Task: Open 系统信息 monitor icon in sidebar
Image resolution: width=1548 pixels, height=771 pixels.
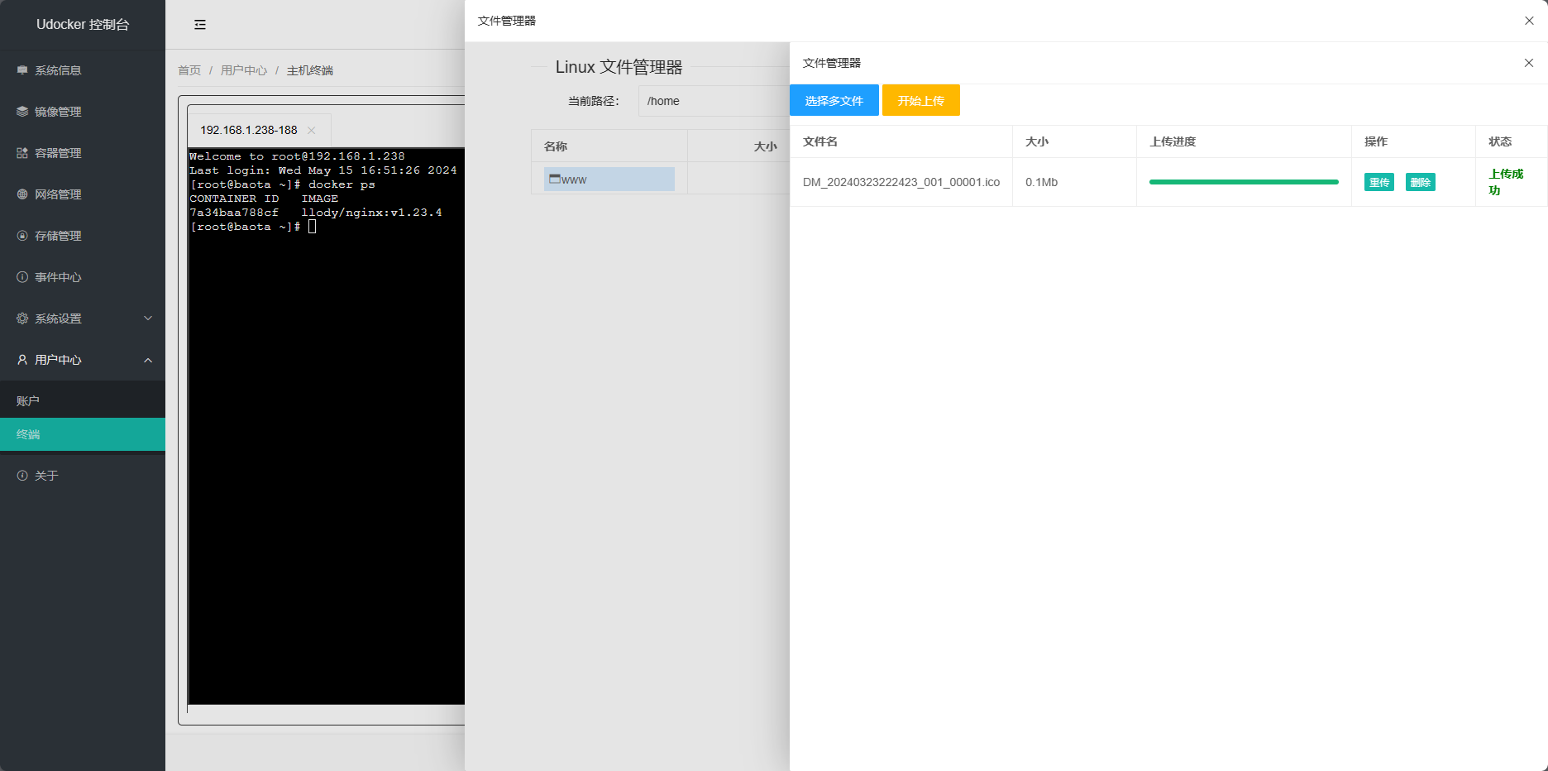Action: click(22, 70)
